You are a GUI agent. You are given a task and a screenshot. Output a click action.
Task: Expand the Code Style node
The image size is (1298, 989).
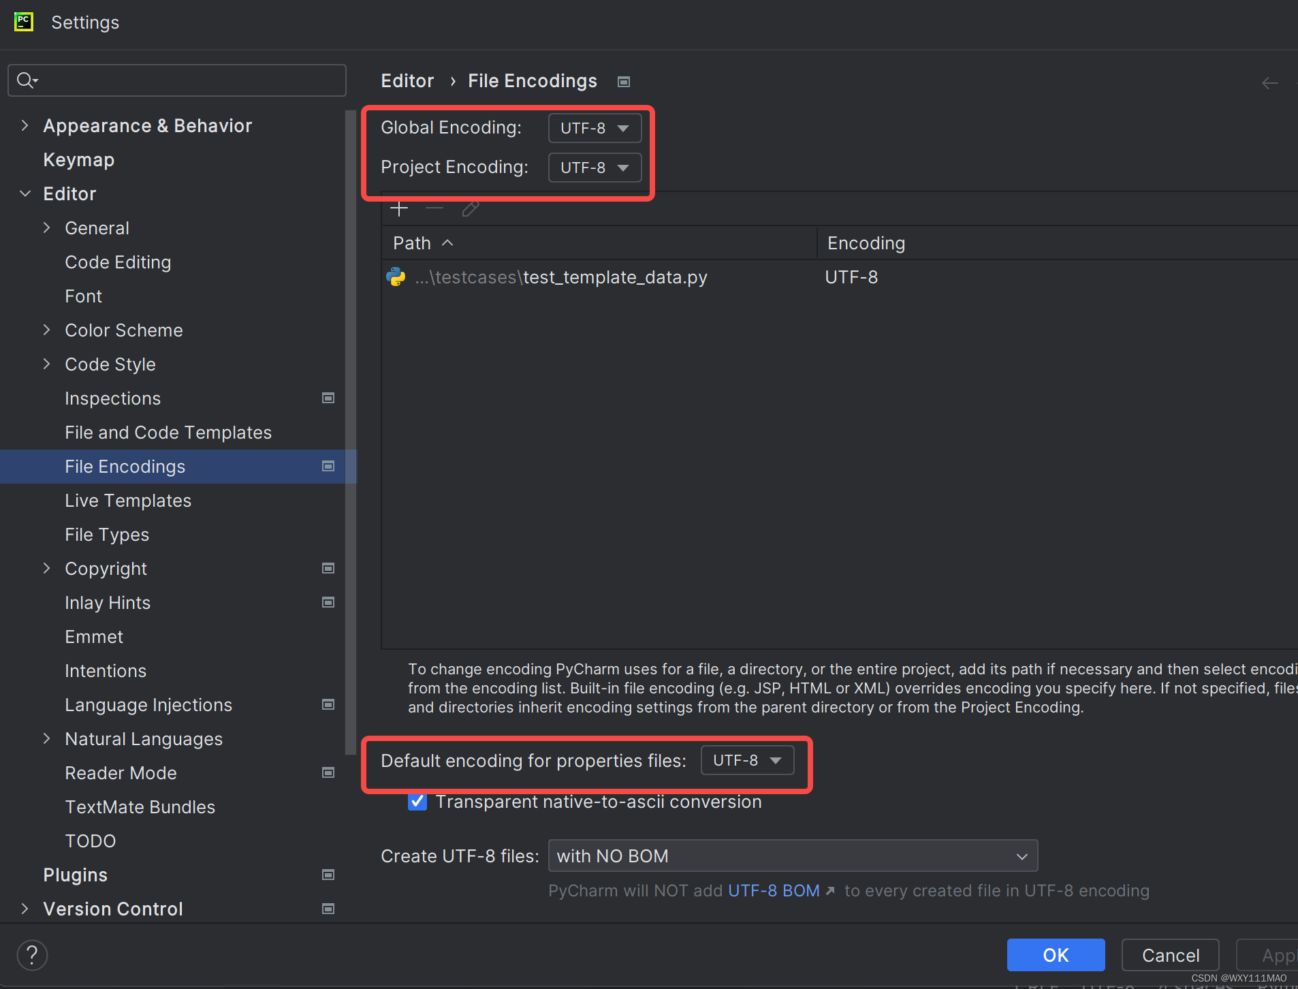tap(46, 364)
